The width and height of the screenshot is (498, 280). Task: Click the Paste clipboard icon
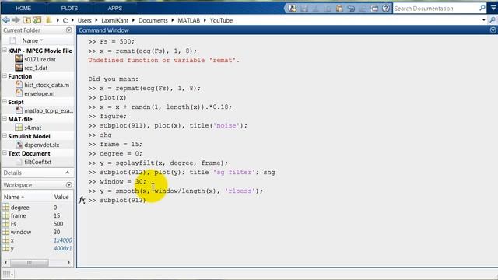tap(339, 9)
